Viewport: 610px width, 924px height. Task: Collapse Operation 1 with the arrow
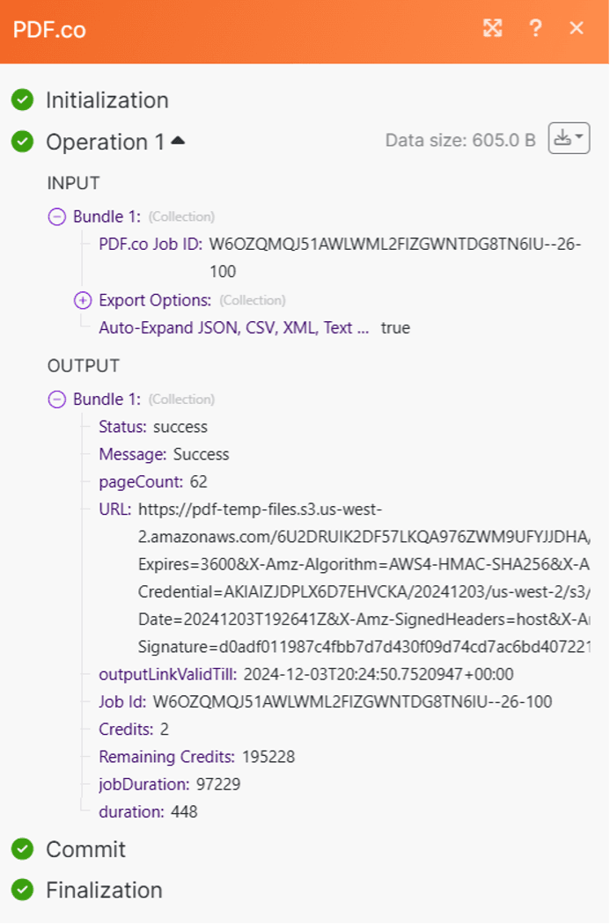[178, 141]
